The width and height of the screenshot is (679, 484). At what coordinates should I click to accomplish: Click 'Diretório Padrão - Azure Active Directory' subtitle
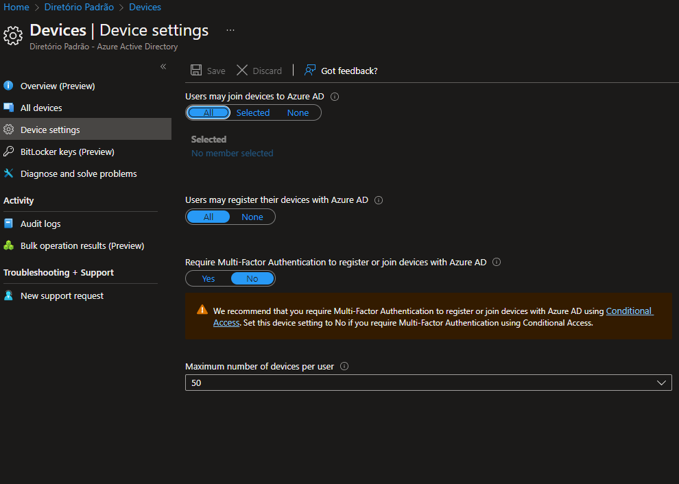(104, 47)
